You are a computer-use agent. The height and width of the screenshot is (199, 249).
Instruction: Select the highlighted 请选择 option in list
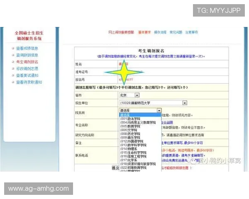140,115
